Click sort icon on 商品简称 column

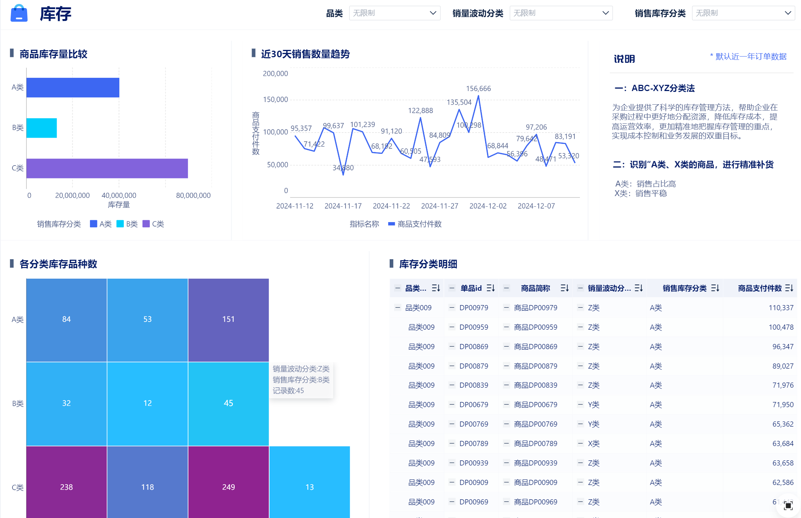pyautogui.click(x=564, y=288)
